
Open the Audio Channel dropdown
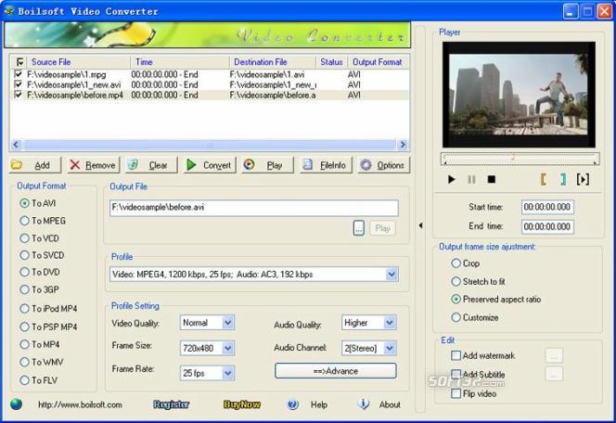tap(390, 348)
